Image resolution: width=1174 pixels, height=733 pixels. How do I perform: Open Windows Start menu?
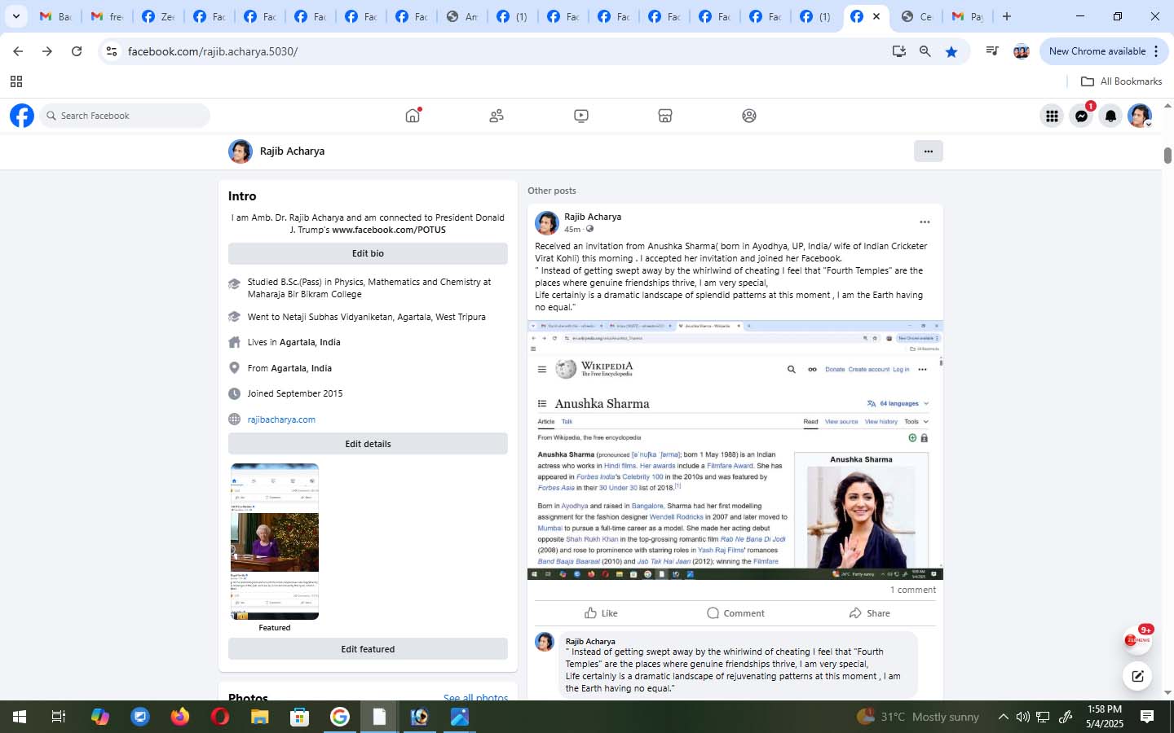[20, 717]
